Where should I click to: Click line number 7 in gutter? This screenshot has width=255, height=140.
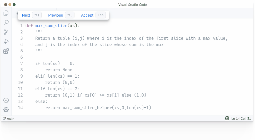[21, 63]
